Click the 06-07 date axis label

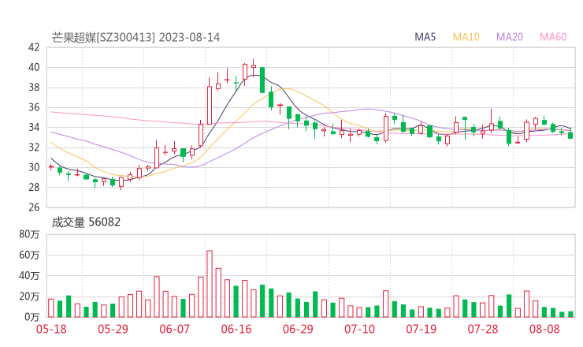tap(174, 329)
